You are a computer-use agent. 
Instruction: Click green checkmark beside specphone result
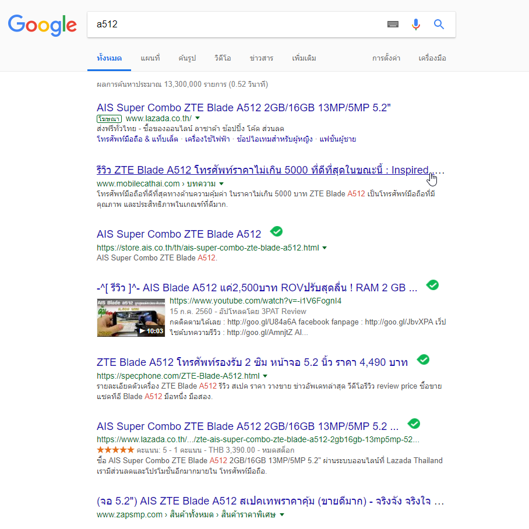coord(423,359)
